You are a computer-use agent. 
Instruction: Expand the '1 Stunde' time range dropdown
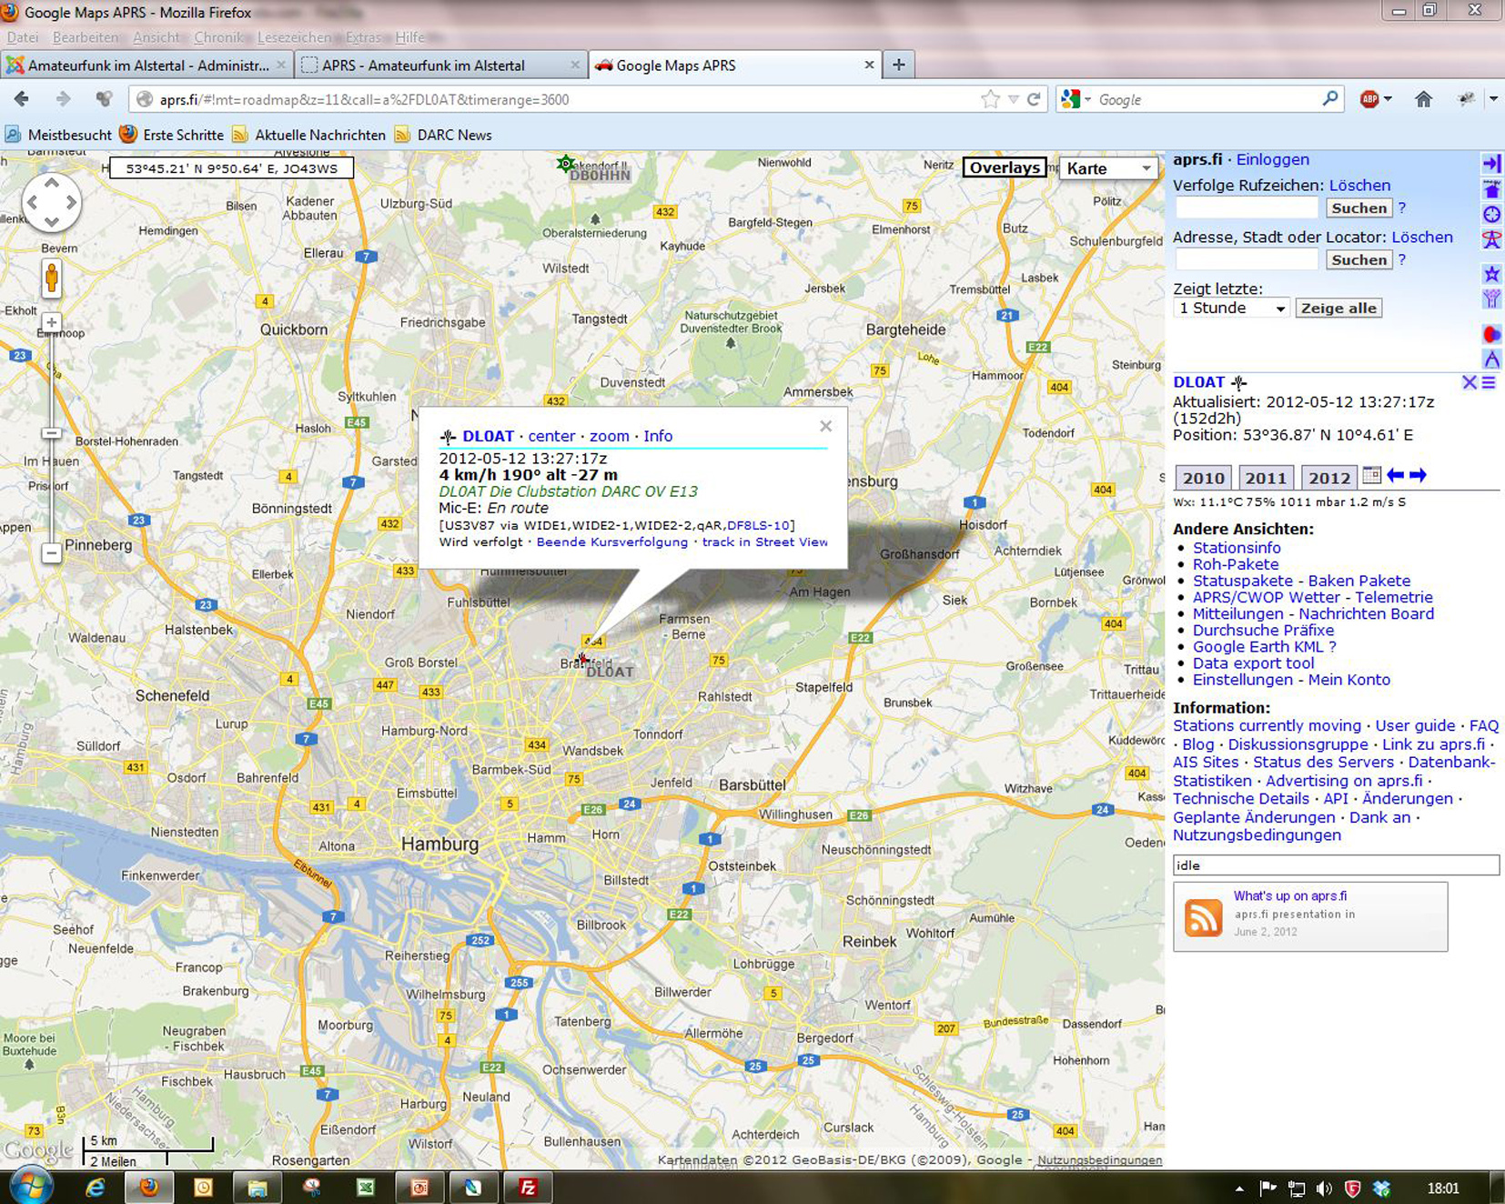[1231, 309]
